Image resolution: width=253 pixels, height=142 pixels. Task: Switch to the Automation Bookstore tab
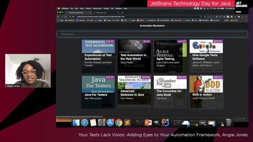click(x=78, y=13)
